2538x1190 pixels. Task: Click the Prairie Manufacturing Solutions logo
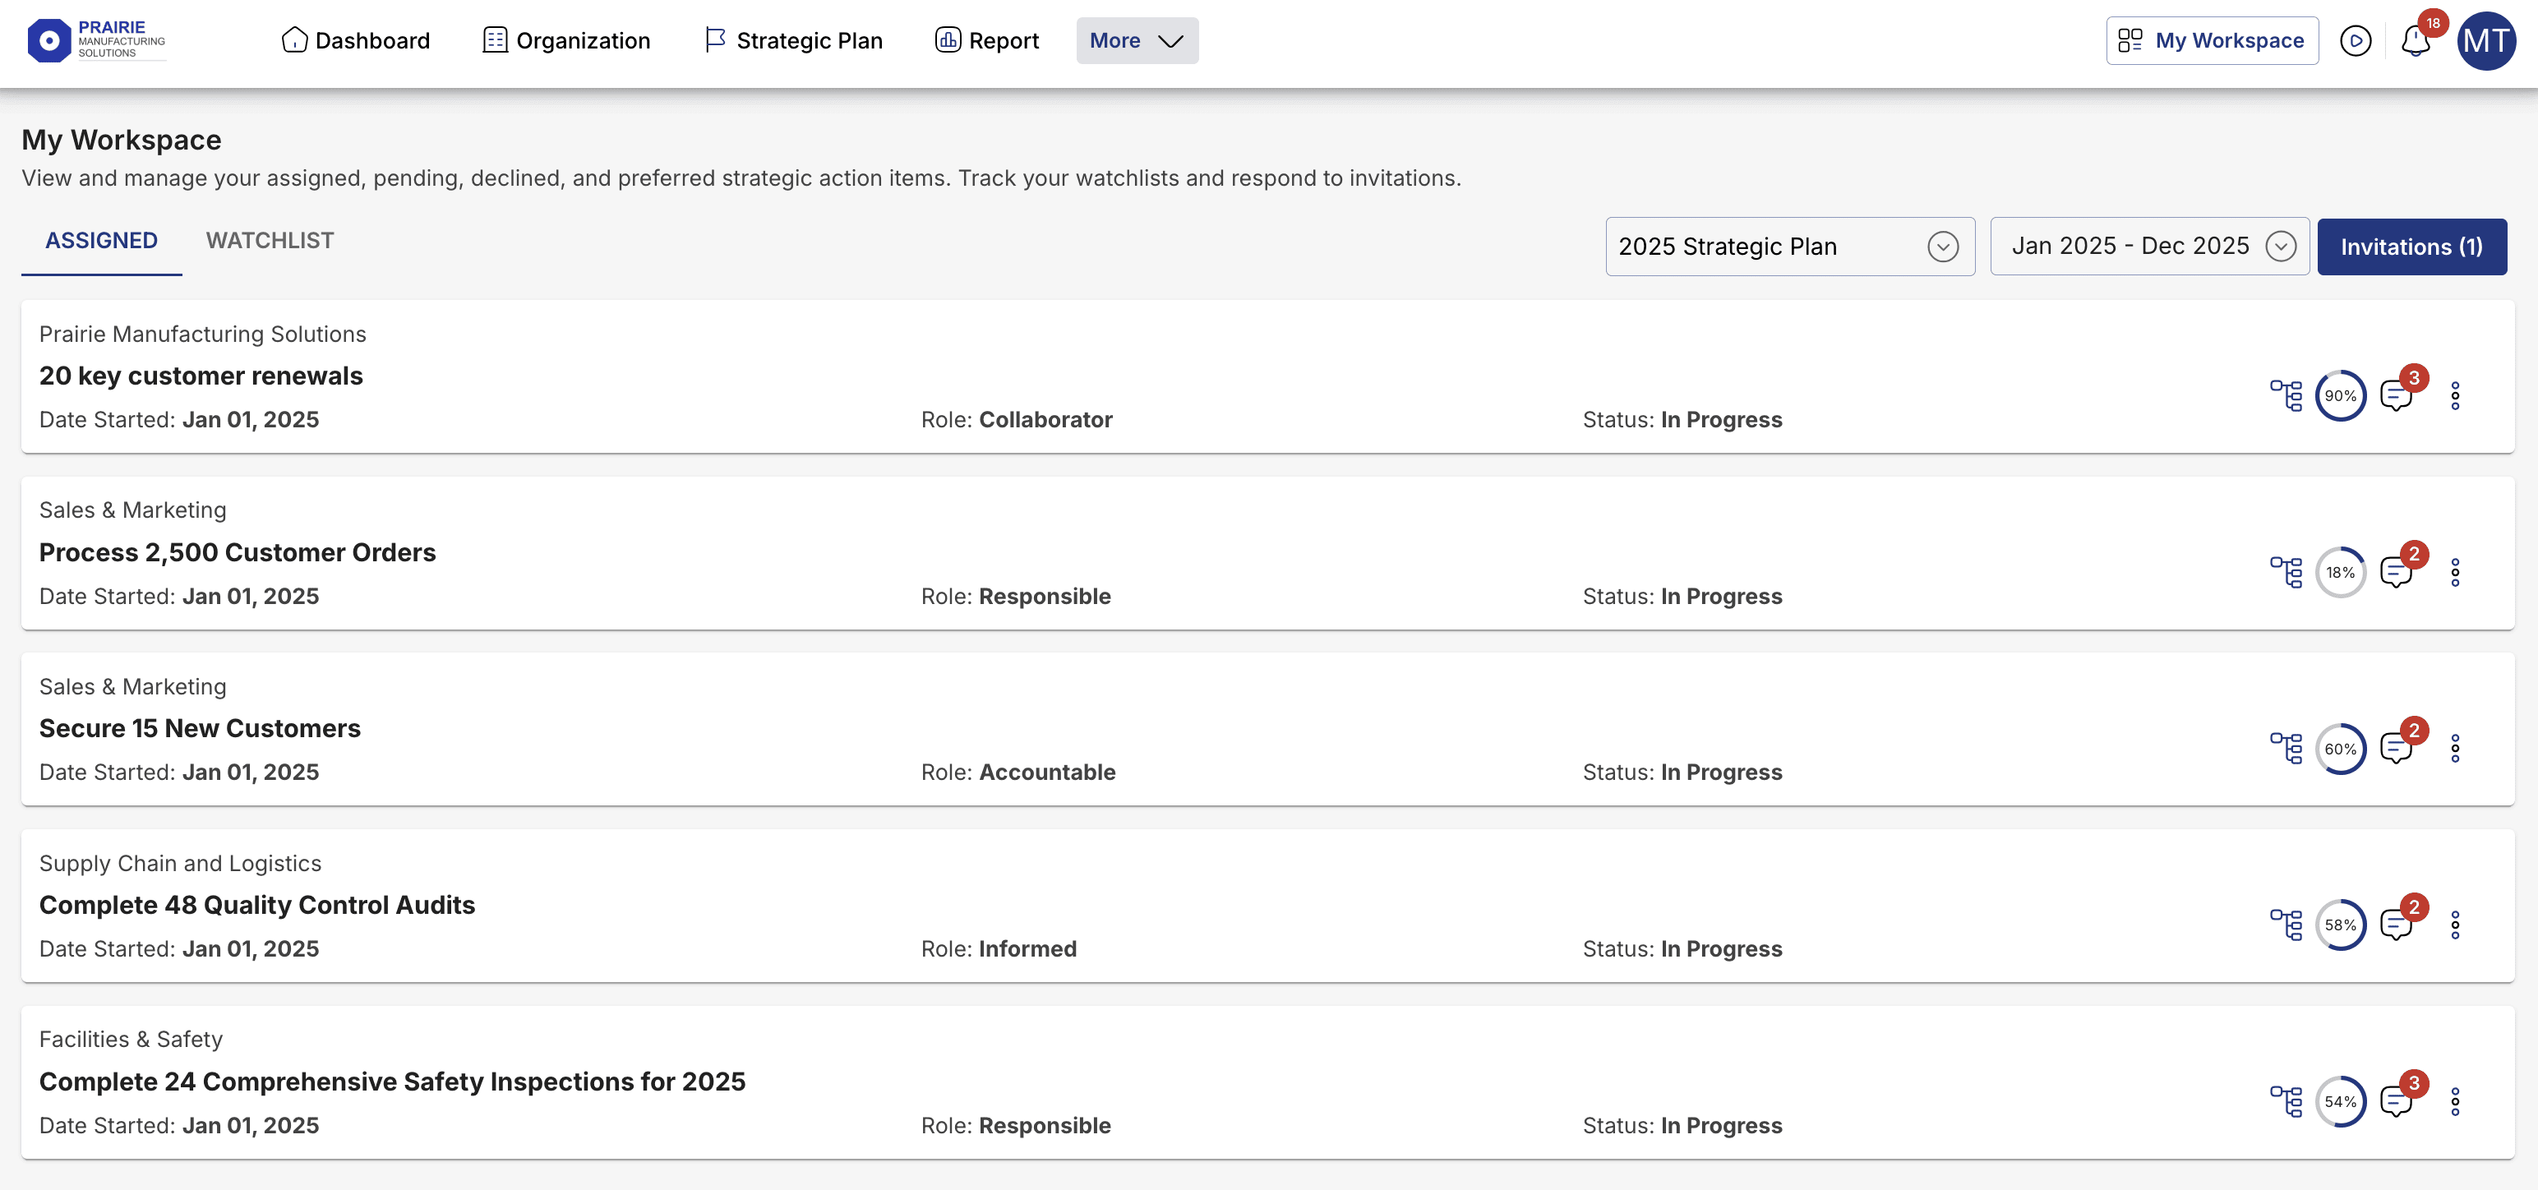(96, 40)
